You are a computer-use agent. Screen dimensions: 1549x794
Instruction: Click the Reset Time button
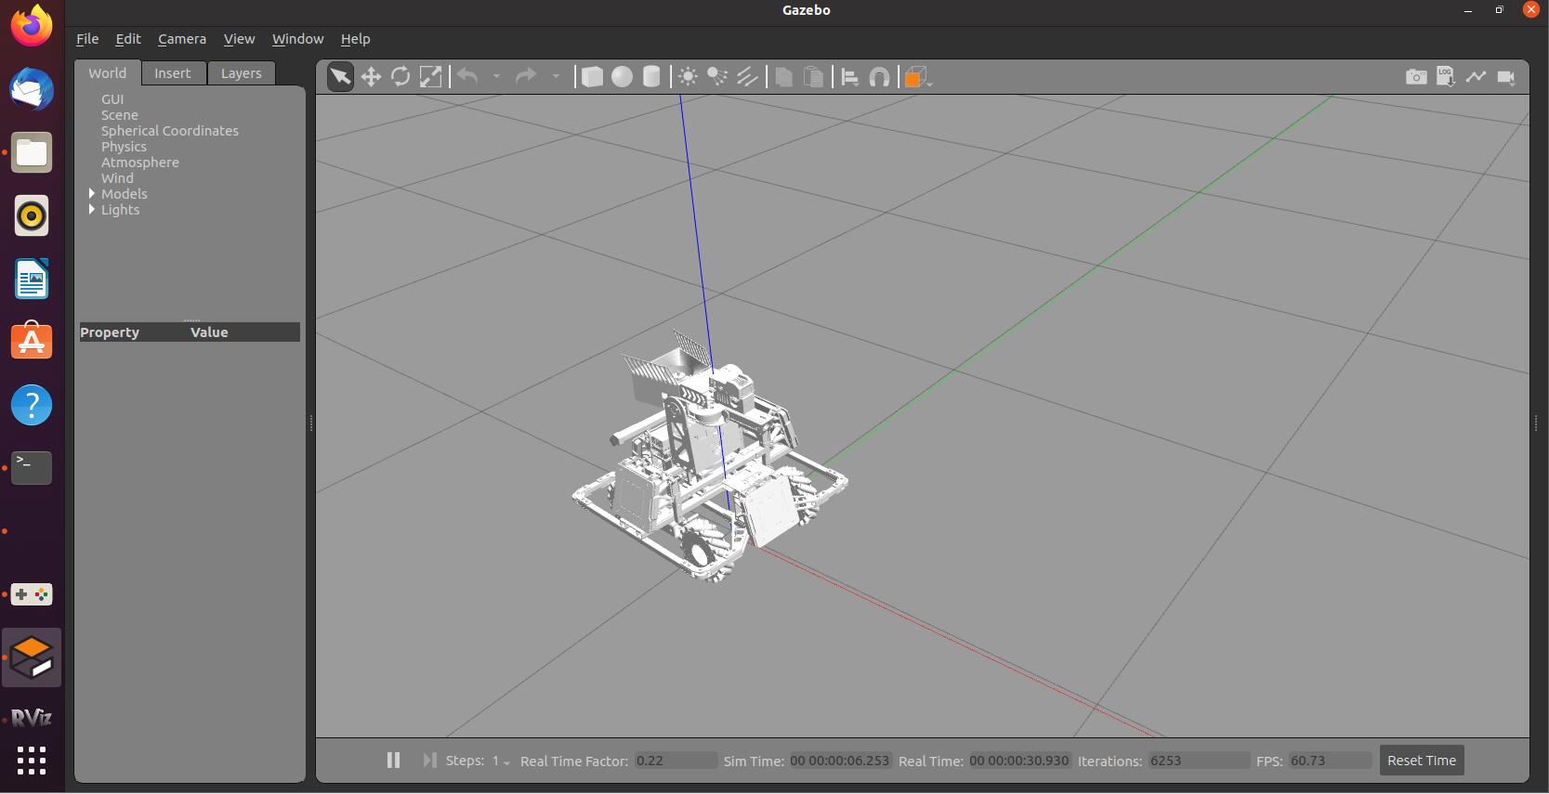coord(1421,761)
